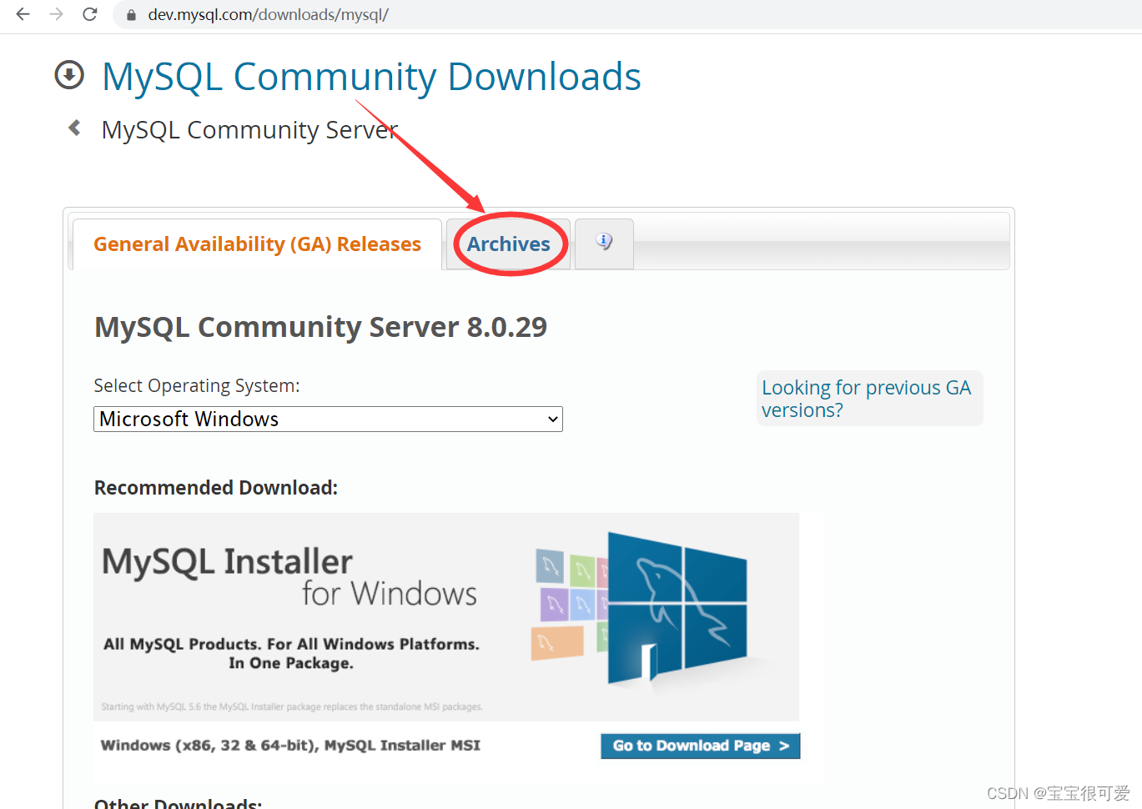Click MySQL Installer for Windows banner

[x=446, y=617]
